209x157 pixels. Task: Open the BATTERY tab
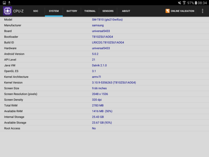point(72,11)
